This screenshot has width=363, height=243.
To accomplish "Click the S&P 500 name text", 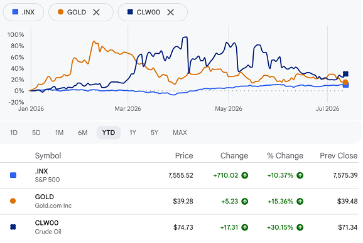I will 47,180.
